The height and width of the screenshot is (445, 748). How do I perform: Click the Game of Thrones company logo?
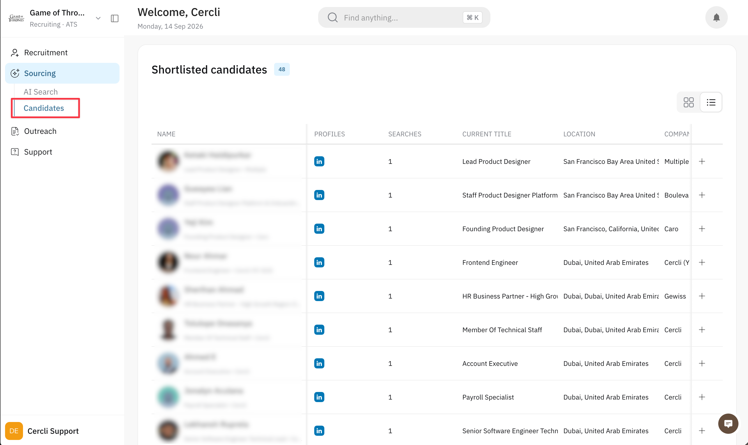[x=16, y=18]
